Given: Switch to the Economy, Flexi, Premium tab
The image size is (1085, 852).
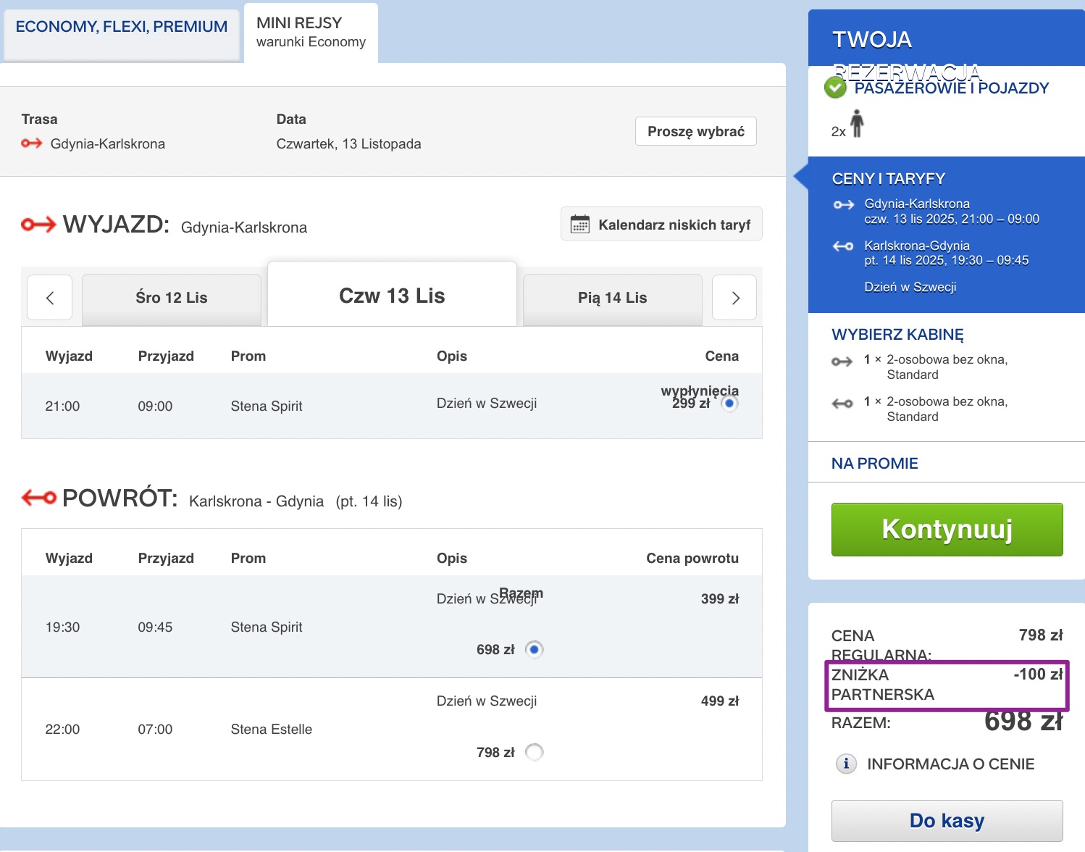Looking at the screenshot, I should [x=122, y=28].
